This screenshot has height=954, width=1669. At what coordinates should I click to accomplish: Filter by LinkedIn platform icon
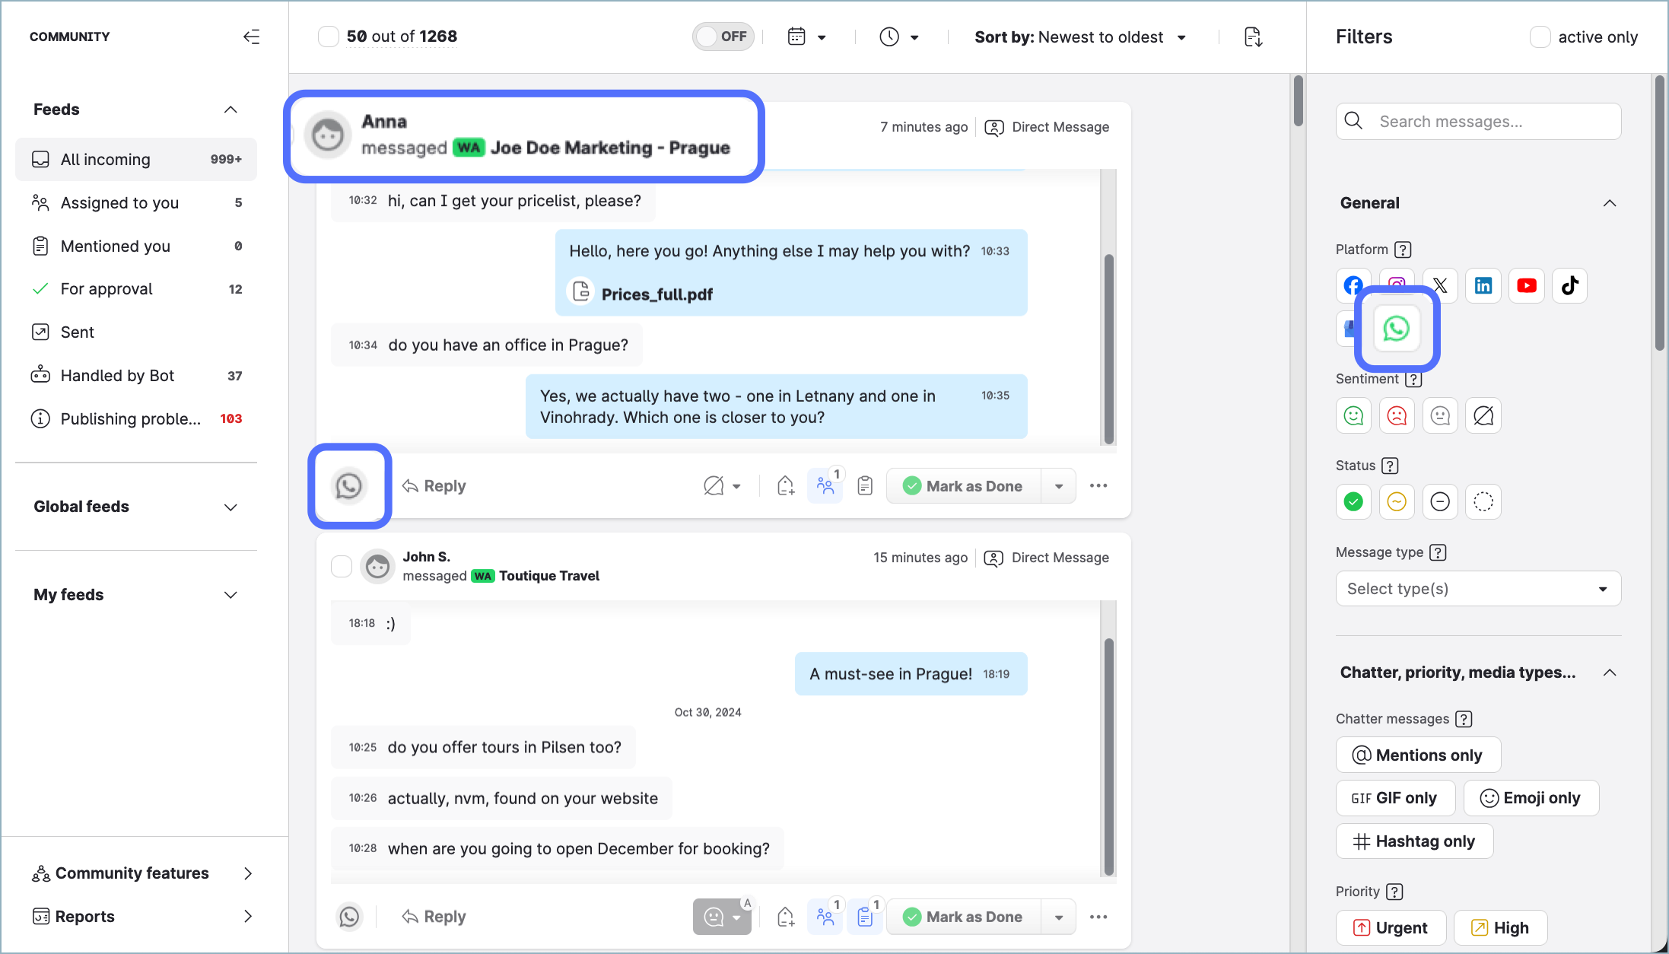[x=1483, y=286]
